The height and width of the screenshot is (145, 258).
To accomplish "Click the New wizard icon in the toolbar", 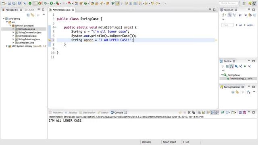I will 3,3.
